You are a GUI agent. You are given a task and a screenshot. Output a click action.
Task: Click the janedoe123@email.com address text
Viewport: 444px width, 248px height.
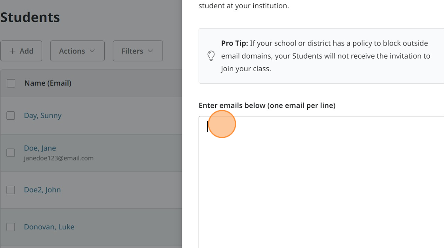59,158
